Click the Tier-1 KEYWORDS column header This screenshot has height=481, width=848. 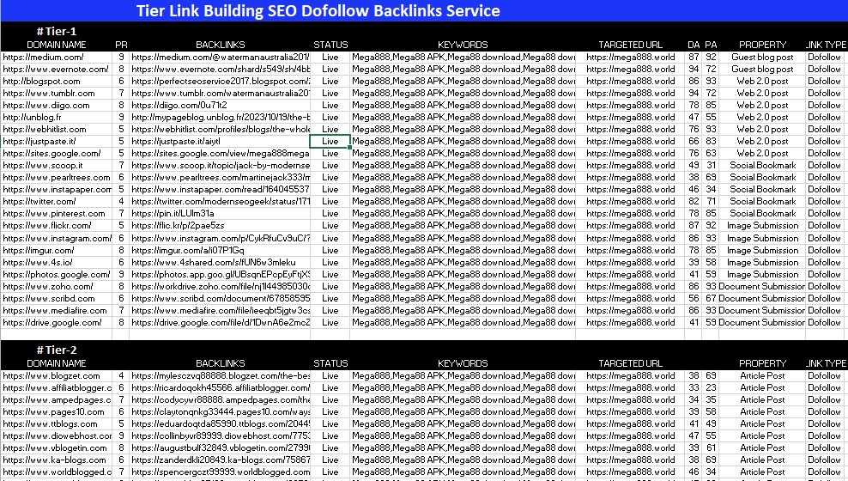tap(463, 45)
